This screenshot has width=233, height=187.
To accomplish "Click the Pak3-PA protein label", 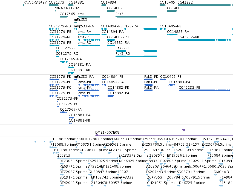I will [x=151, y=88].
